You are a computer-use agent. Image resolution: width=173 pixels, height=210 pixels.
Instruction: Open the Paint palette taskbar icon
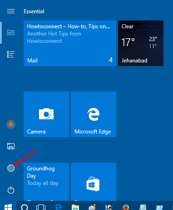pos(92,207)
